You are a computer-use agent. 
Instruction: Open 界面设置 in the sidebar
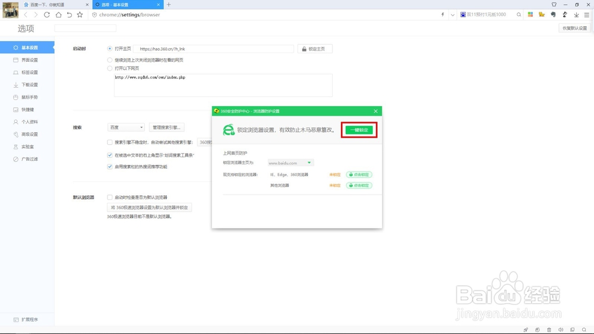tap(27, 60)
